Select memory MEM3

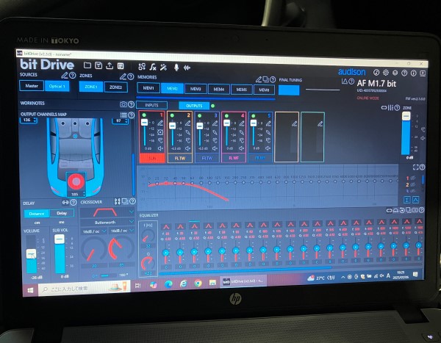tap(196, 89)
